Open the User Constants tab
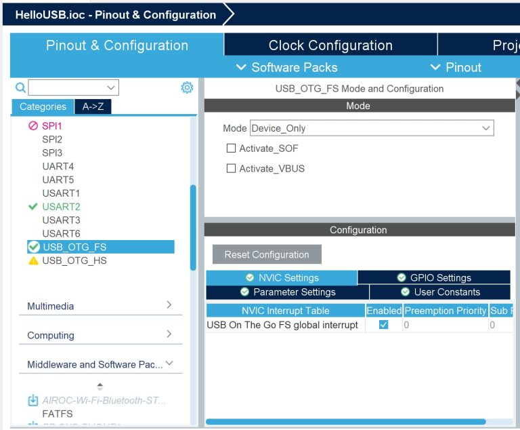520x430 pixels. coord(440,292)
